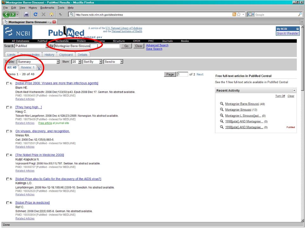Switch to the Details tab
The width and height of the screenshot is (305, 228).
pyautogui.click(x=83, y=55)
